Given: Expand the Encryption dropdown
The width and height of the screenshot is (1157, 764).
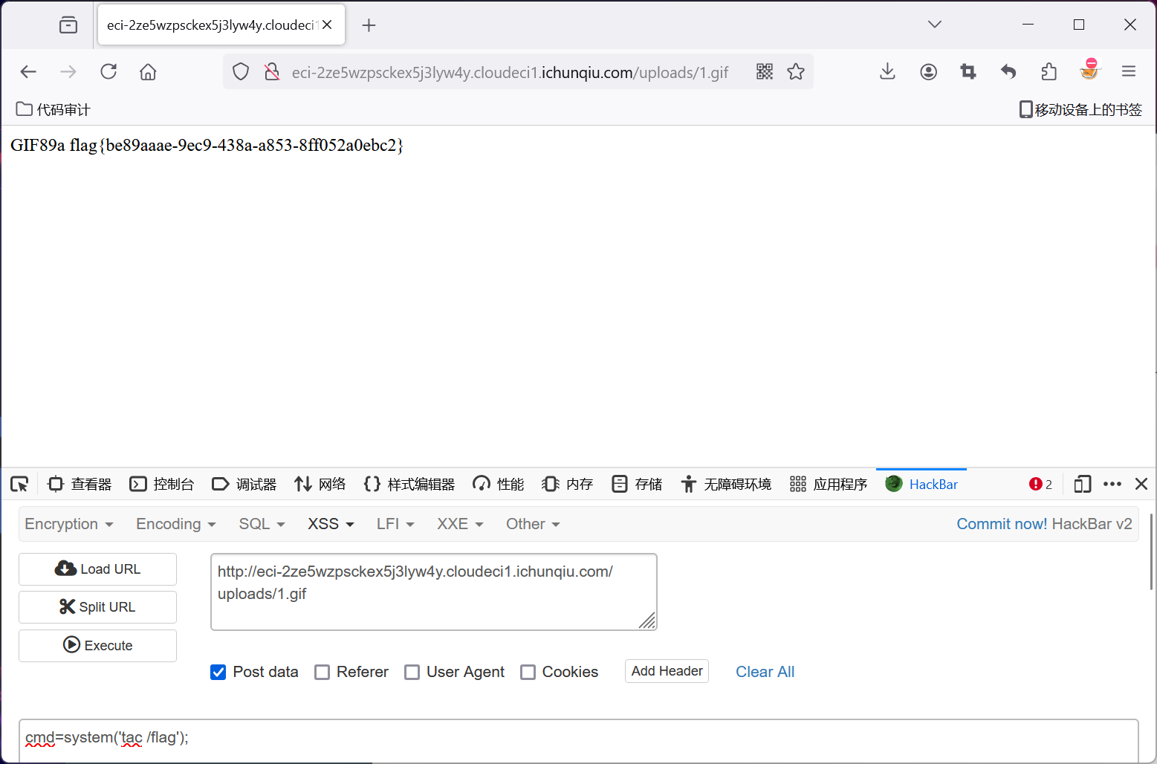Looking at the screenshot, I should pos(69,524).
